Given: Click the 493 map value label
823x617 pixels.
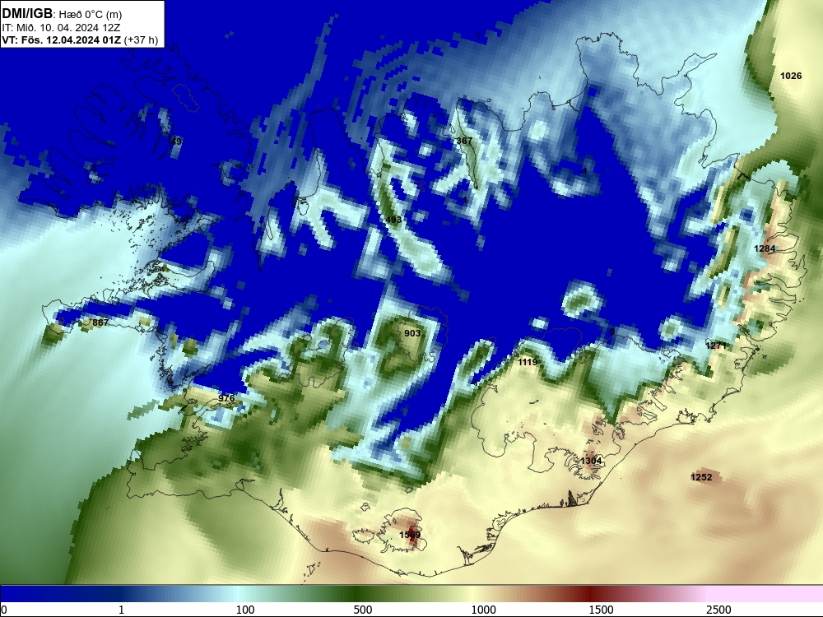Looking at the screenshot, I should 393,220.
